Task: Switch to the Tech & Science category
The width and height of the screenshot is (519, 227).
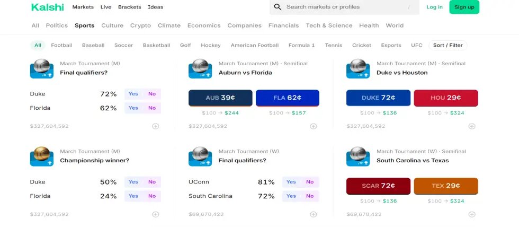Action: tap(329, 25)
